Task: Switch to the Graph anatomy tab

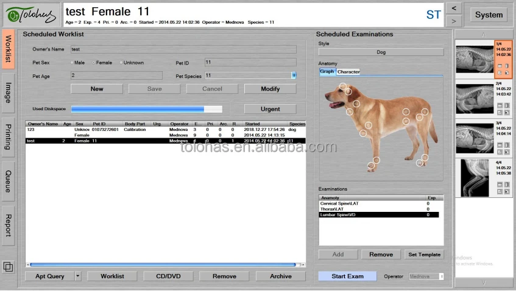Action: pyautogui.click(x=327, y=71)
